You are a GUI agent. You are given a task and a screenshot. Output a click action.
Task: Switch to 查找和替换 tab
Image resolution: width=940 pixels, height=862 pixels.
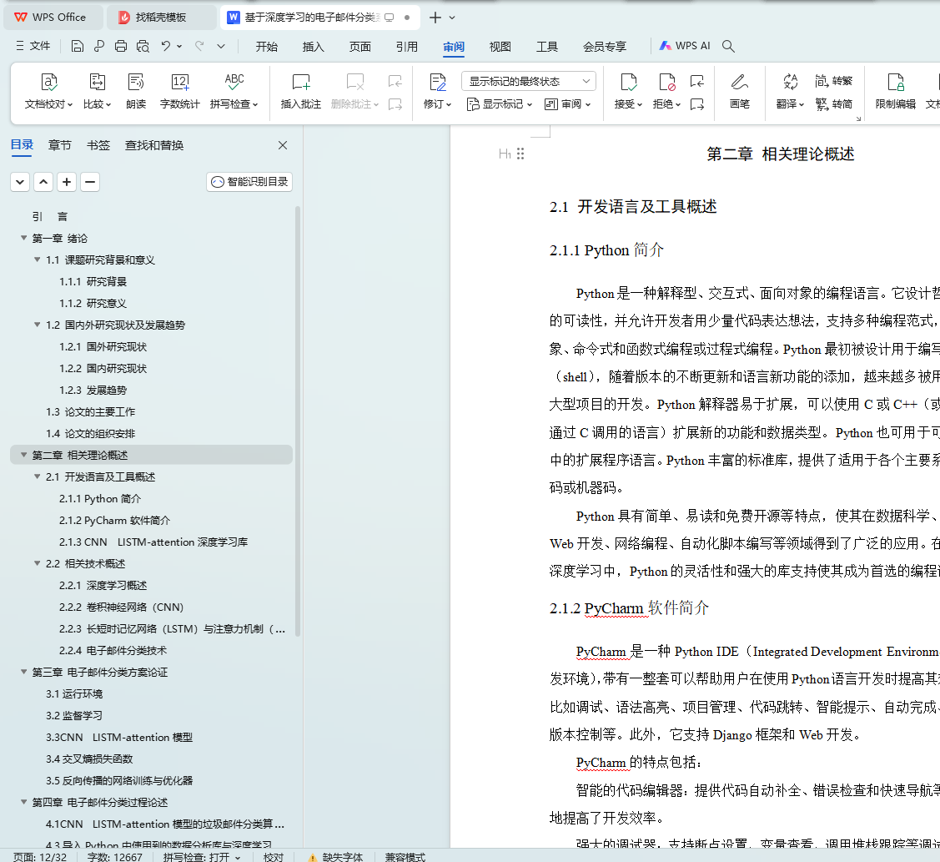154,145
